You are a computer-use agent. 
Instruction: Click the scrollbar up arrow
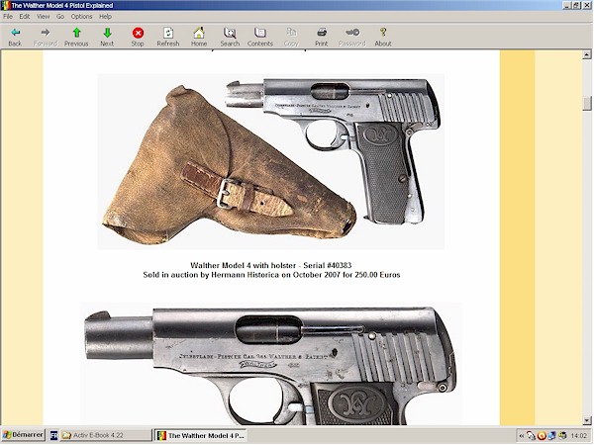pos(587,54)
